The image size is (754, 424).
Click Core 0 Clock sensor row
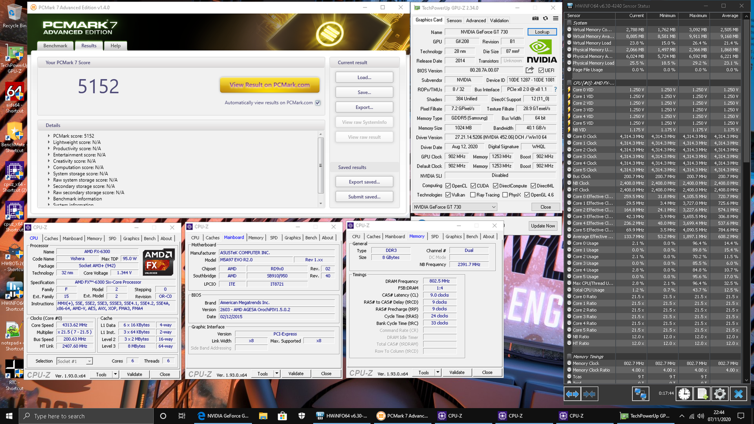coord(653,136)
